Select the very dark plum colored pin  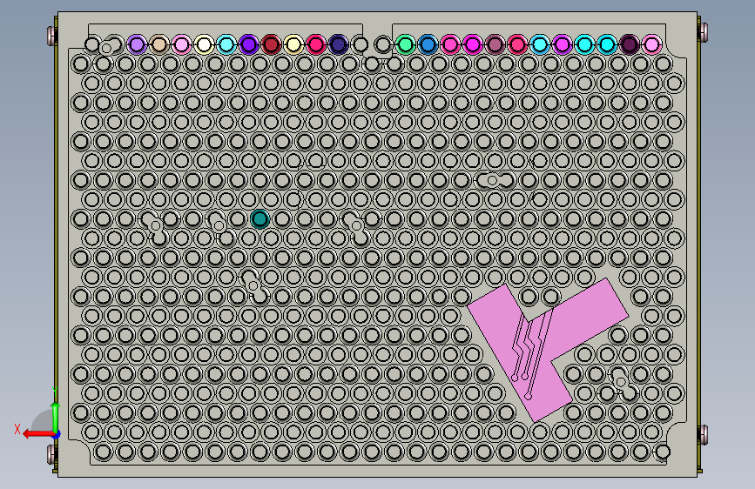coord(629,44)
